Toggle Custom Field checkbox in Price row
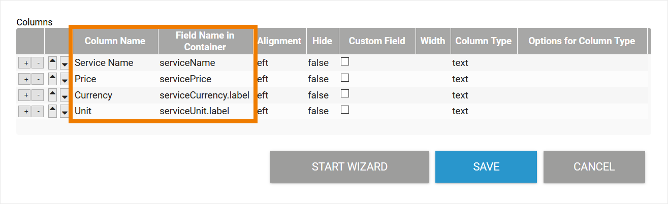Viewport: 668px width, 204px height. (345, 78)
